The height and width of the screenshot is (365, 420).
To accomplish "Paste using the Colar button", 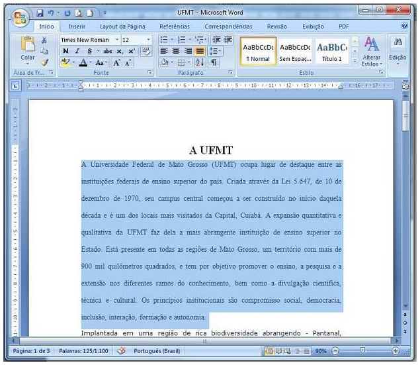I will pos(28,50).
